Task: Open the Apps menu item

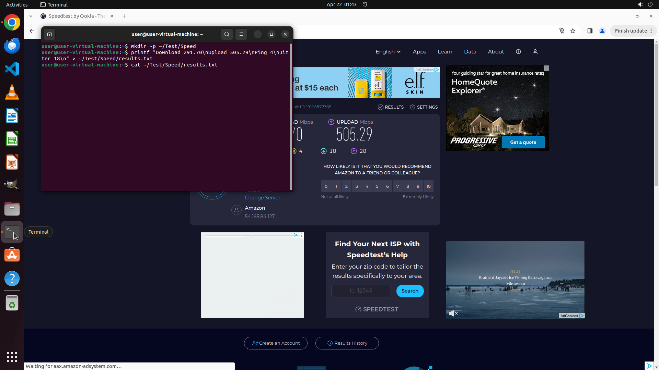Action: (x=419, y=52)
